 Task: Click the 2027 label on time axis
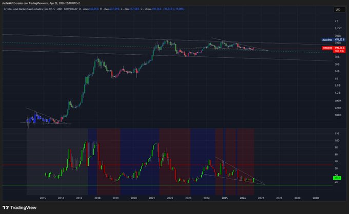click(x=261, y=198)
